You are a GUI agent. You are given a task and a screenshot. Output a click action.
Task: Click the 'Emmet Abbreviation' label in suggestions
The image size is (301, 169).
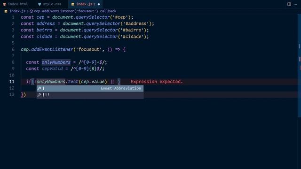[121, 88]
